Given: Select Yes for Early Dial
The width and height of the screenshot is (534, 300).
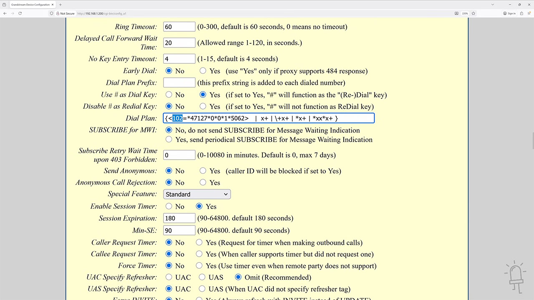Looking at the screenshot, I should [x=203, y=71].
